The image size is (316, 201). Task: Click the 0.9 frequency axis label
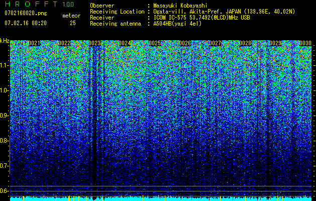click(4, 116)
